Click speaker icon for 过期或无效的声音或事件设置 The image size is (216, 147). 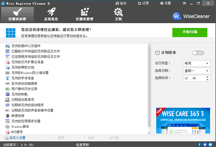pos(7,110)
